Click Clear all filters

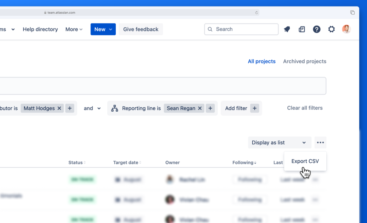(x=305, y=108)
